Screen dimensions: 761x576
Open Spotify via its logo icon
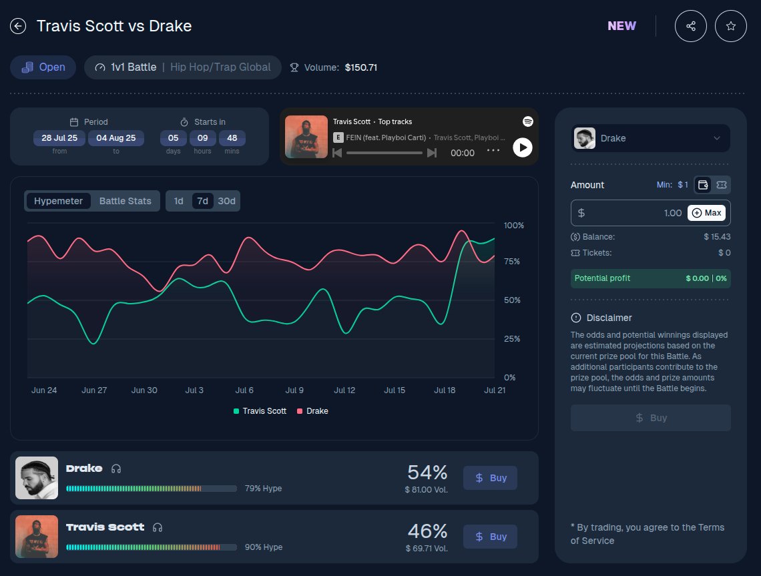tap(527, 121)
